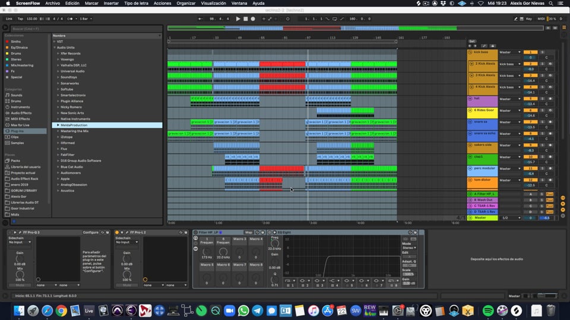
Task: Open the Insertar menu
Action: coord(111,4)
